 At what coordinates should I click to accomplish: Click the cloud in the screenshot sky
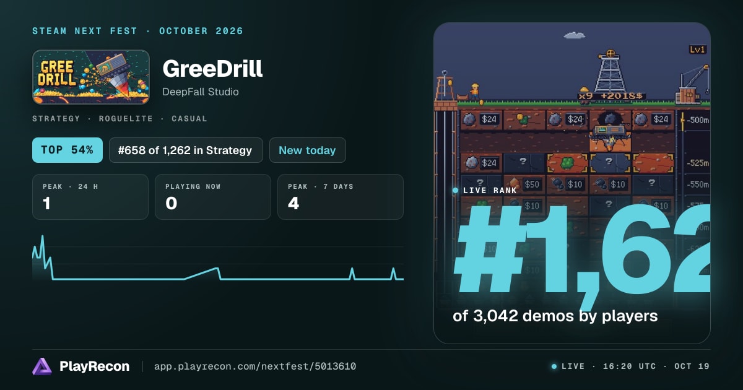[574, 35]
